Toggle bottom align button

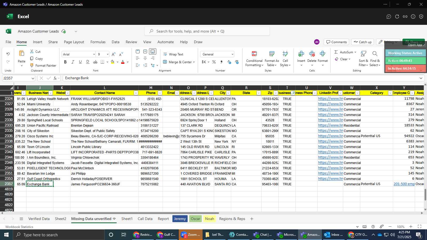[153, 51]
